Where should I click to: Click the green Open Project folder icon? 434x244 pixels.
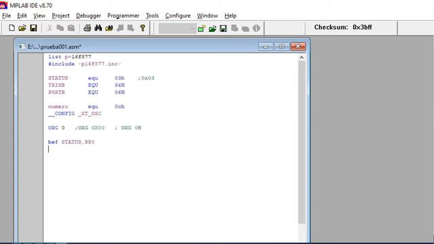tap(212, 28)
